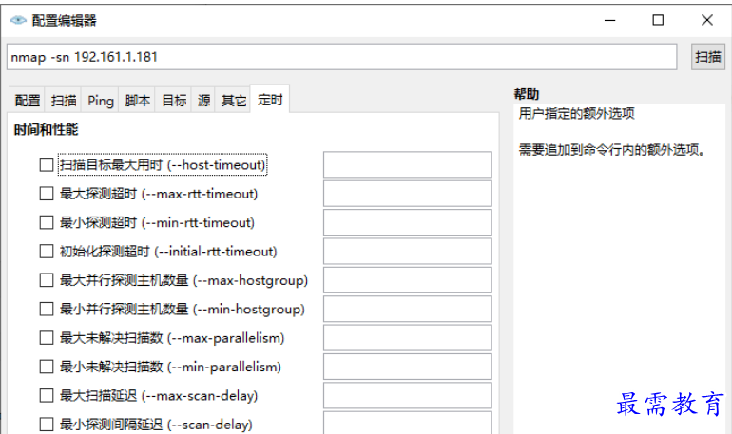Focus the --max-scan-delay value field

coord(408,396)
